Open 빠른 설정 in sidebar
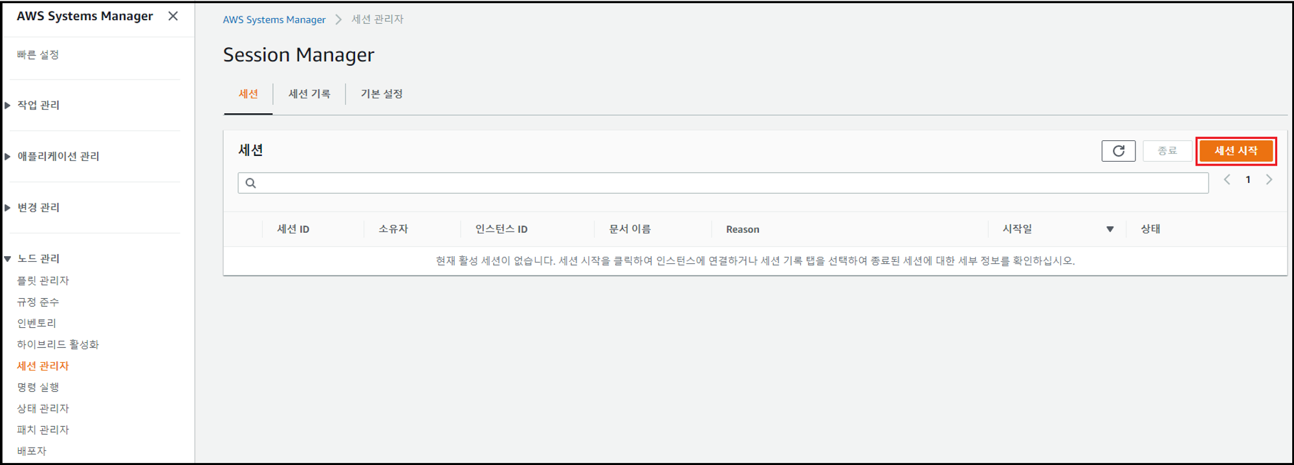The width and height of the screenshot is (1294, 465). click(38, 55)
